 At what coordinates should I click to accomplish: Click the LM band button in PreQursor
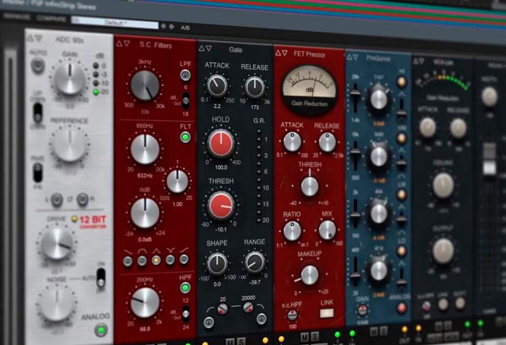pos(402,194)
